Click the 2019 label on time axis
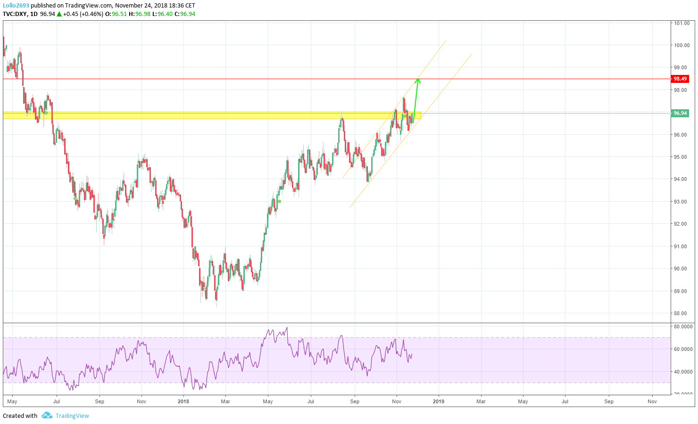The image size is (698, 424). (x=439, y=401)
